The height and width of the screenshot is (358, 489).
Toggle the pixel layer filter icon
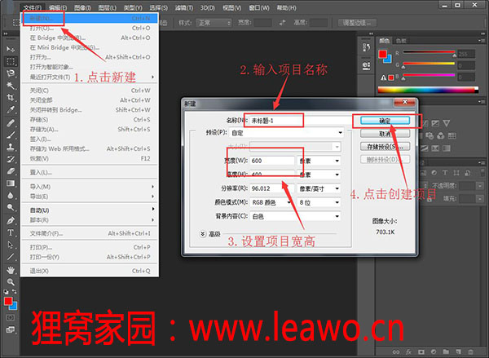tap(424, 173)
